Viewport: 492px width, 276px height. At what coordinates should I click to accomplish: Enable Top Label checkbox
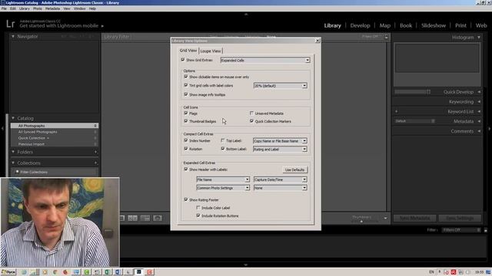pyautogui.click(x=223, y=140)
